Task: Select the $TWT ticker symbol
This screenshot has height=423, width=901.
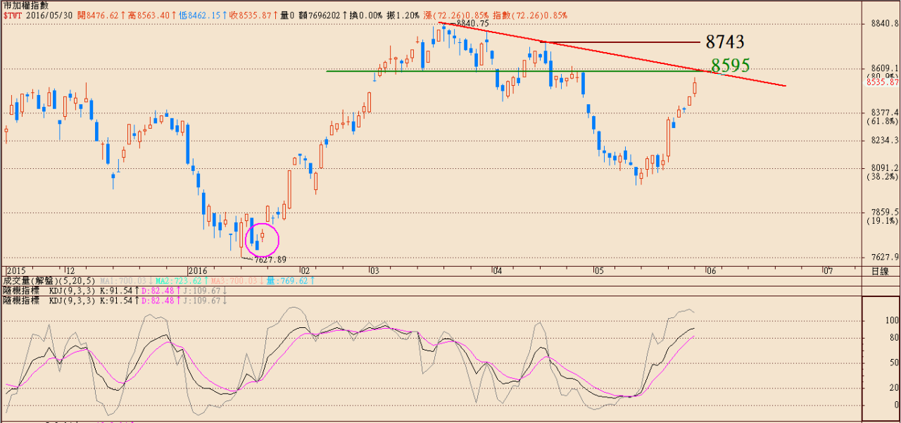Action: tap(13, 14)
